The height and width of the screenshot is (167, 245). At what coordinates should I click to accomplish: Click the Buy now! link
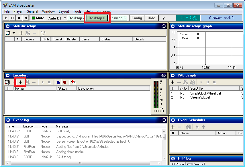(103, 11)
